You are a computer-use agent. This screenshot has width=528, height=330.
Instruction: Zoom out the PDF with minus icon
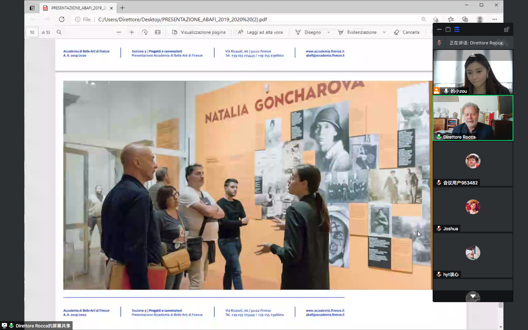coord(119,32)
